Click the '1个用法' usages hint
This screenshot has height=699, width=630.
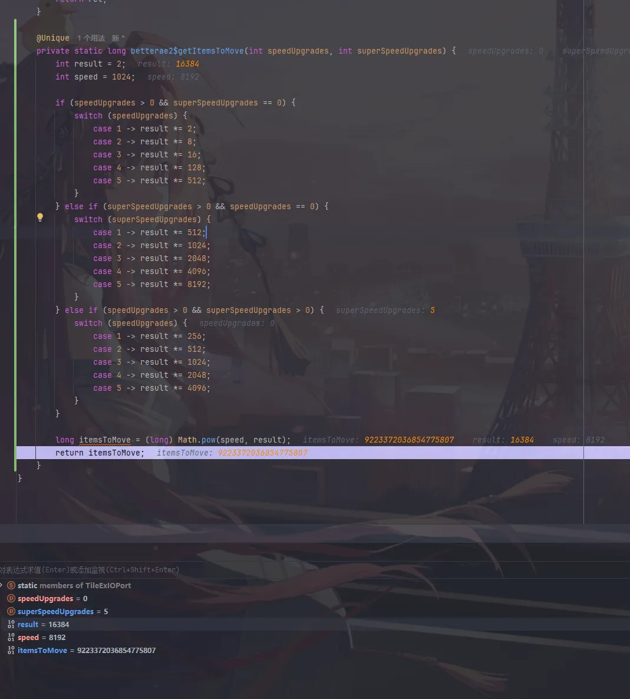coord(91,38)
